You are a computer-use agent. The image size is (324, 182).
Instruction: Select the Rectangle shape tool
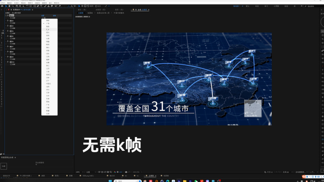(35, 6)
